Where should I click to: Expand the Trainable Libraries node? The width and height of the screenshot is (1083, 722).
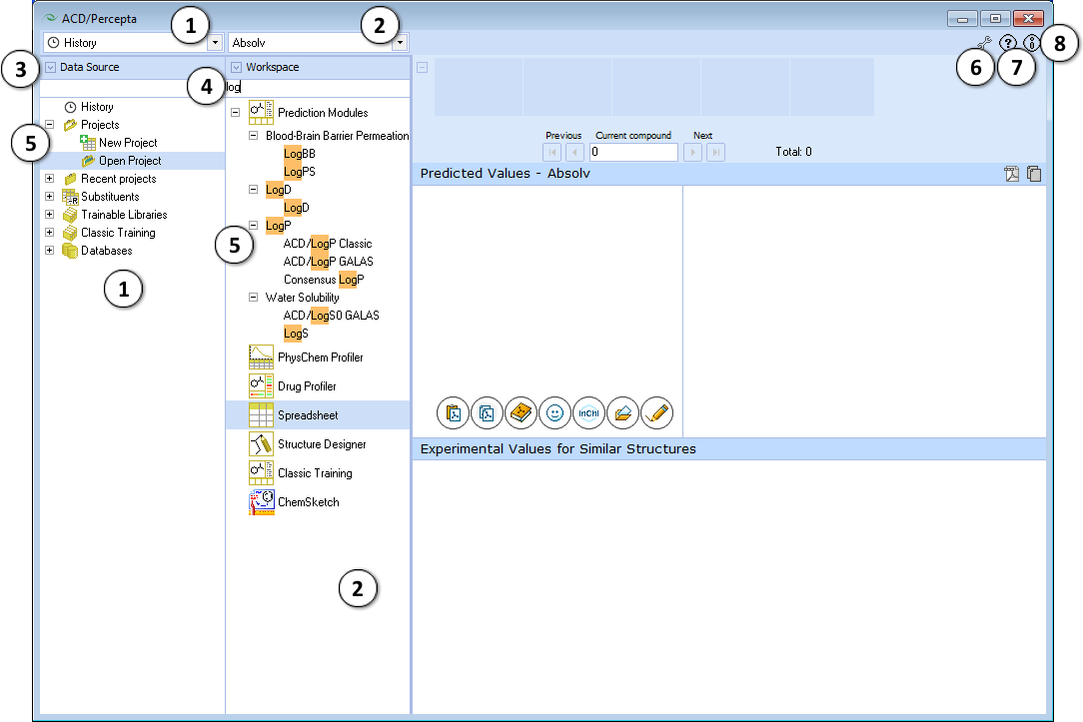click(x=50, y=215)
